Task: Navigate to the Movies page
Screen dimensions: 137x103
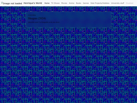Action: [x=64, y=3]
